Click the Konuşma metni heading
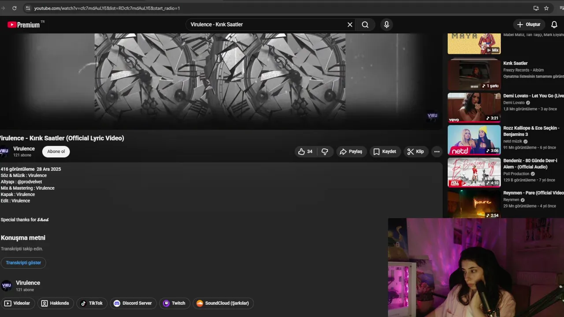564x317 pixels. point(23,238)
